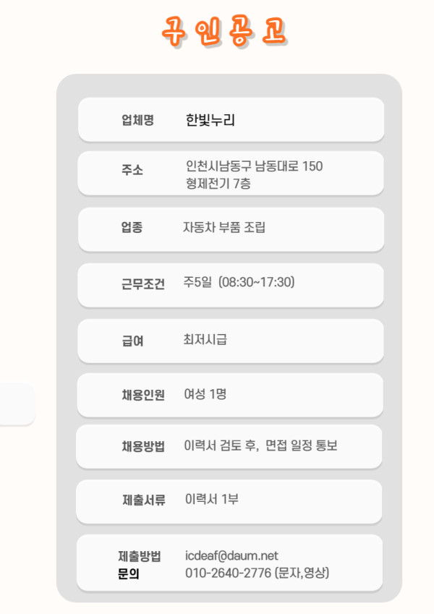
Task: Open the icdeaf@daum.net email link
Action: 231,555
